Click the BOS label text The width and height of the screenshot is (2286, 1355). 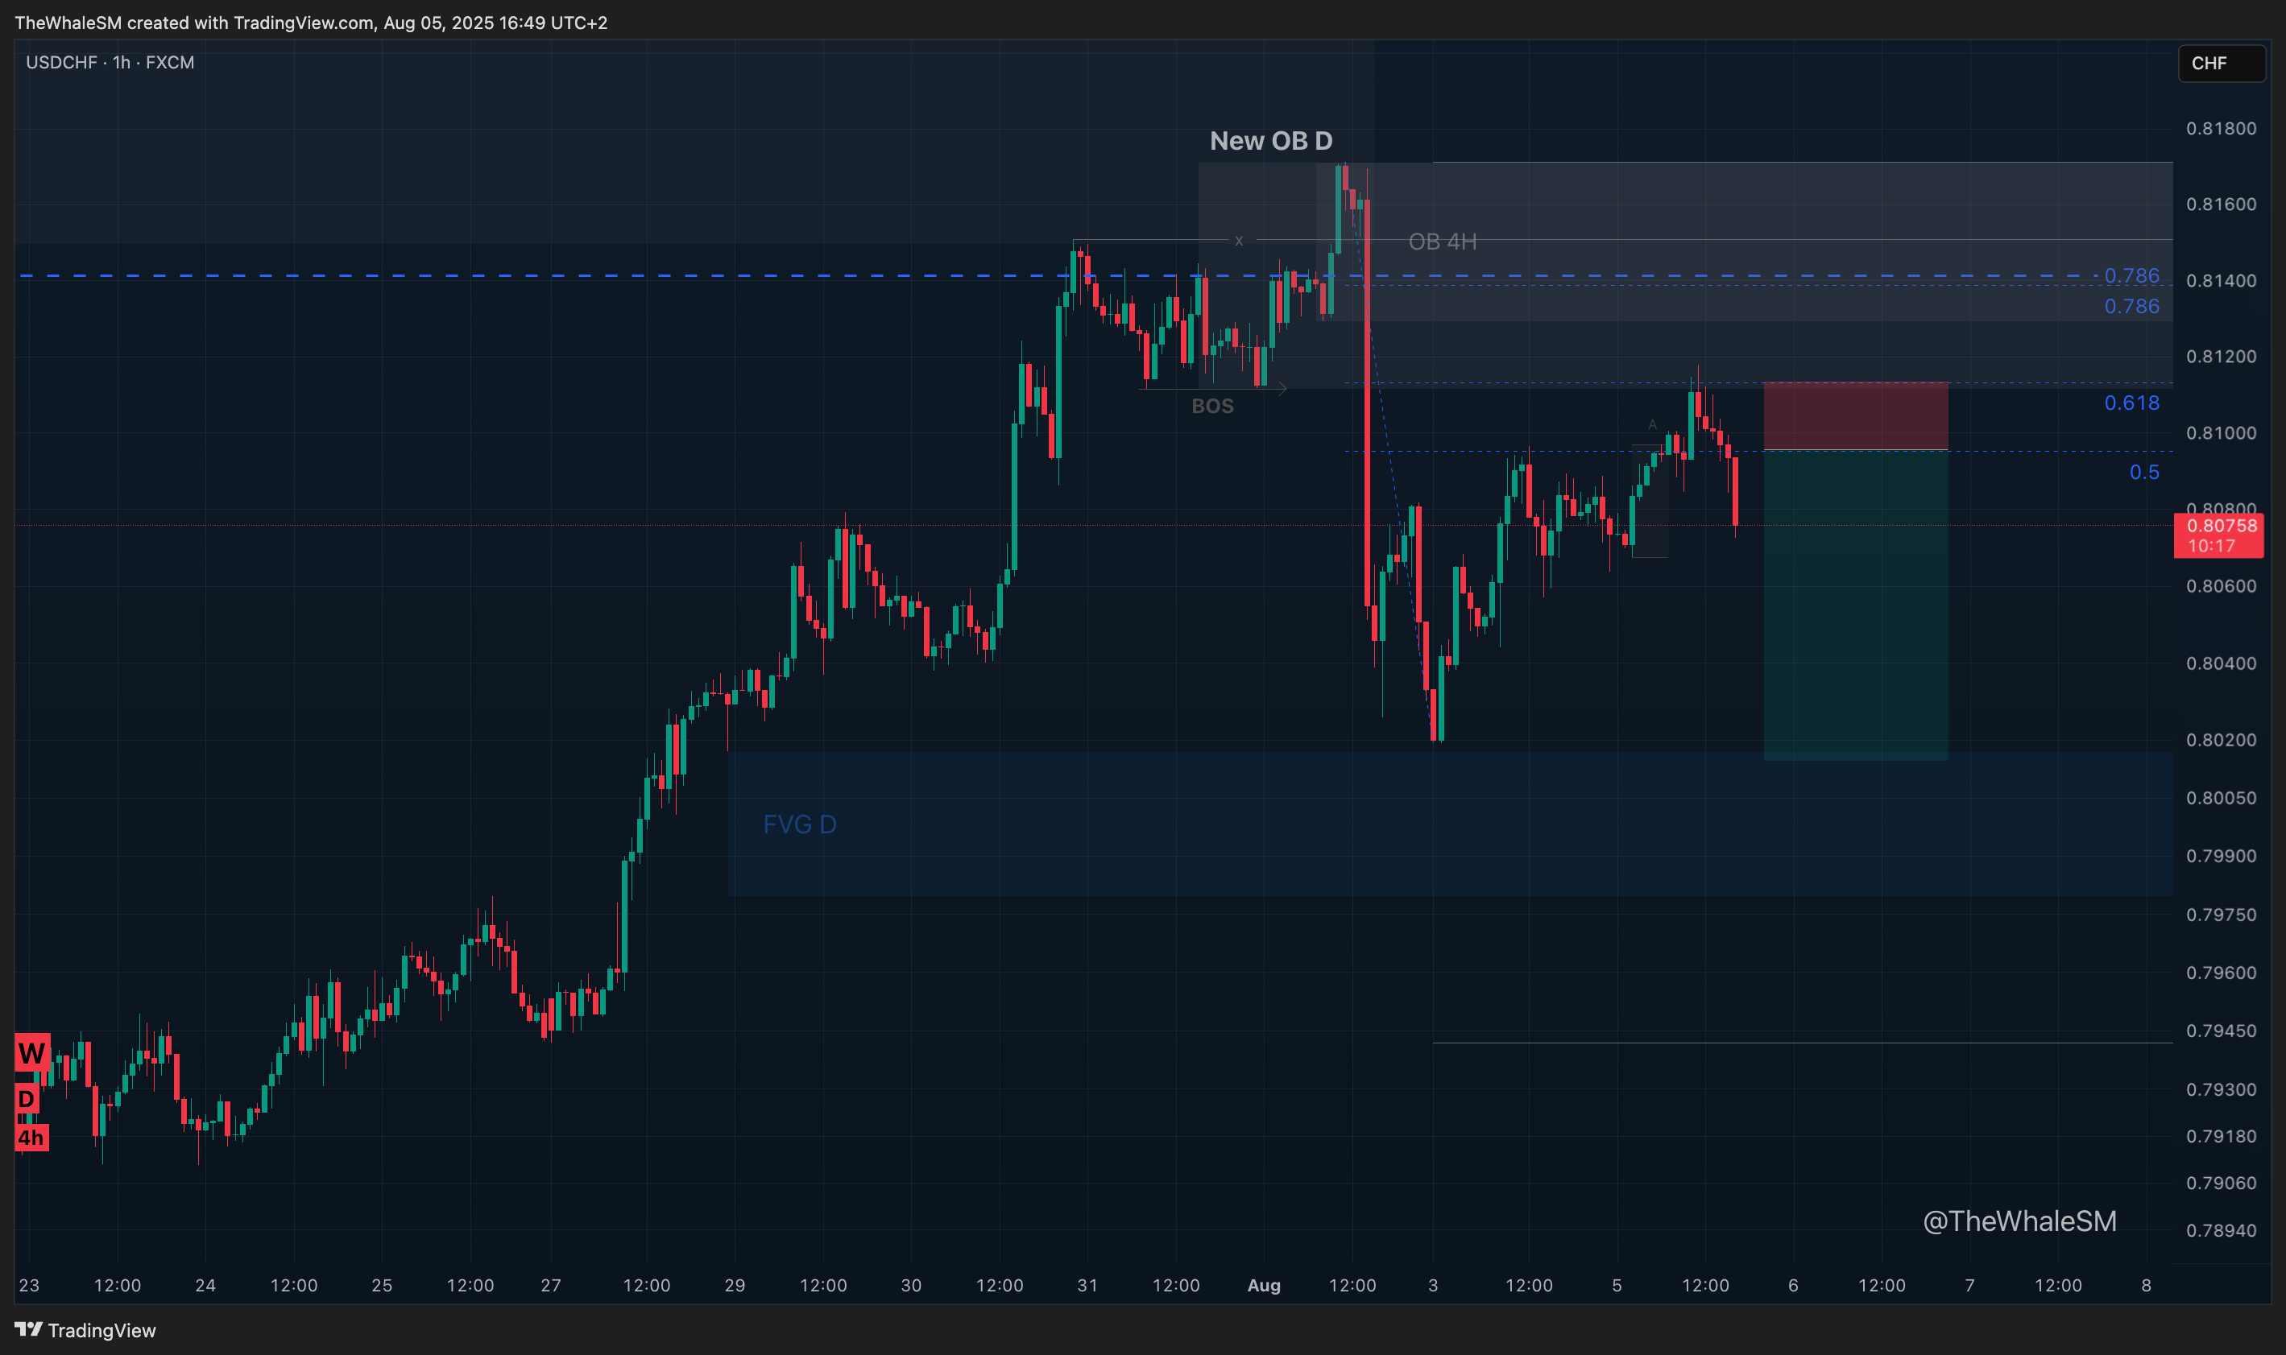point(1212,406)
